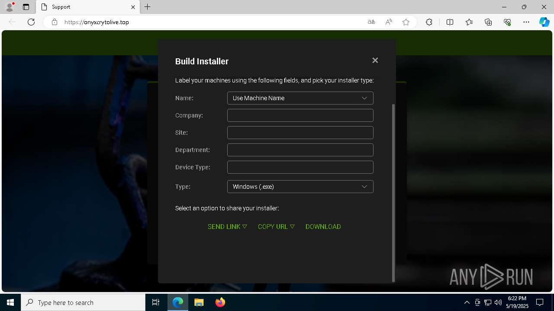
Task: Open the network status icon
Action: tap(488, 302)
